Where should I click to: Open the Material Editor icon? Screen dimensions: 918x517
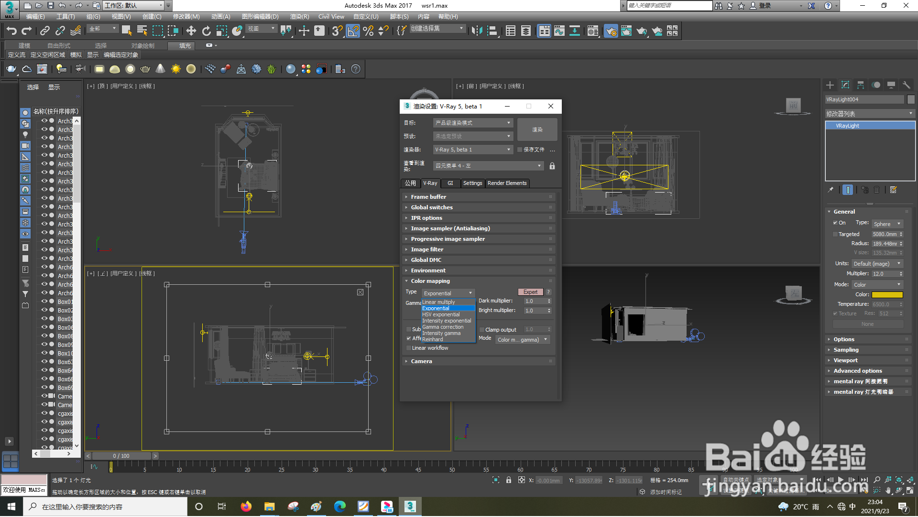593,31
